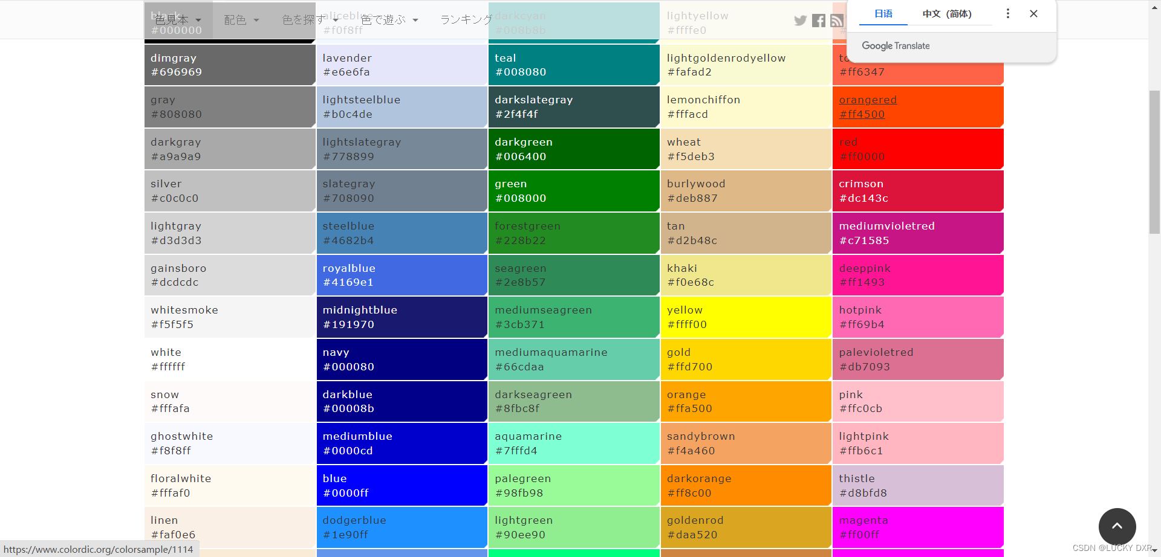The width and height of the screenshot is (1161, 557).
Task: Choose the hotpink #ff69b4 swatch
Action: pos(918,317)
